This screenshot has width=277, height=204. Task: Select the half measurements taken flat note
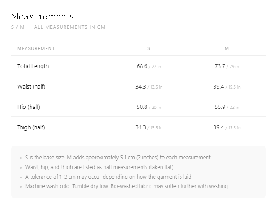(100, 167)
